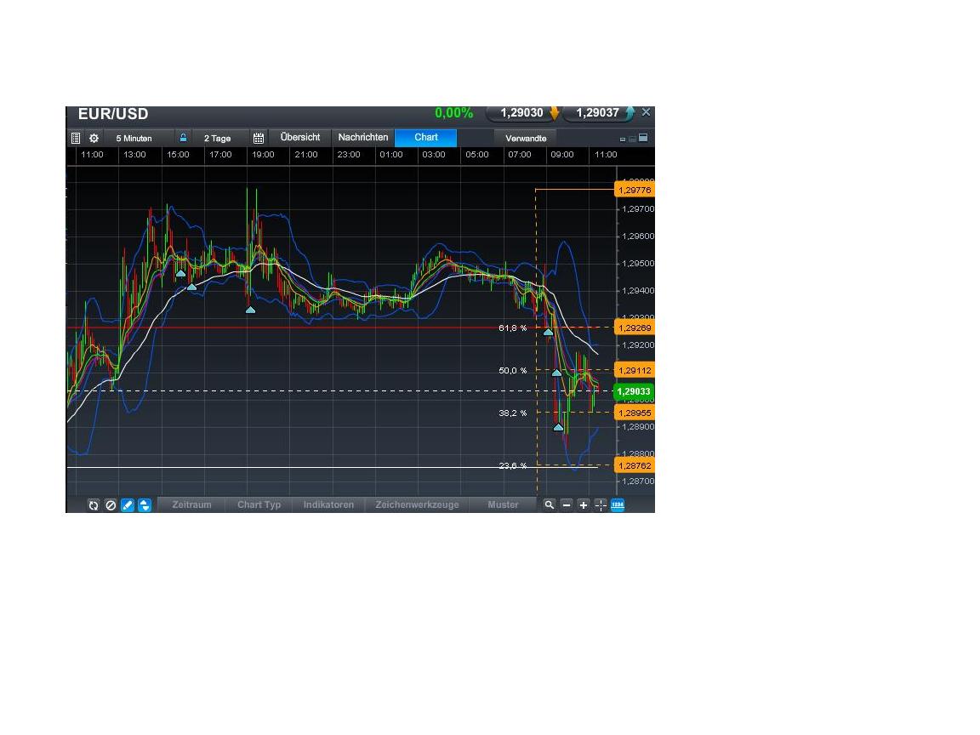The width and height of the screenshot is (980, 735).
Task: Click the green current price 1,29033 label
Action: coord(634,392)
